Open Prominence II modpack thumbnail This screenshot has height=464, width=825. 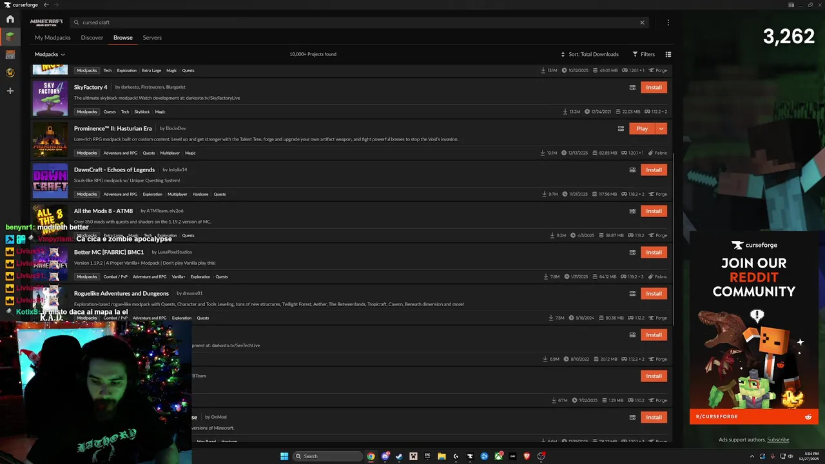coord(50,139)
